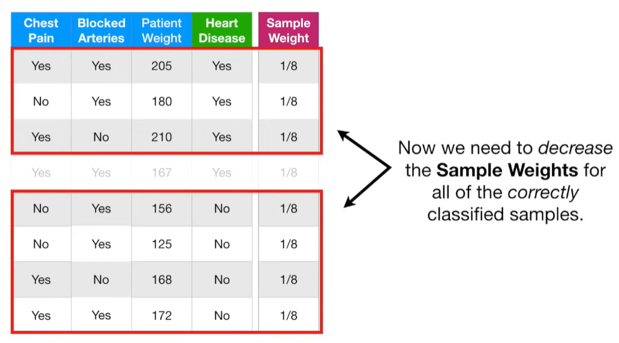
Task: Click the italic word correctly
Action: click(x=543, y=193)
